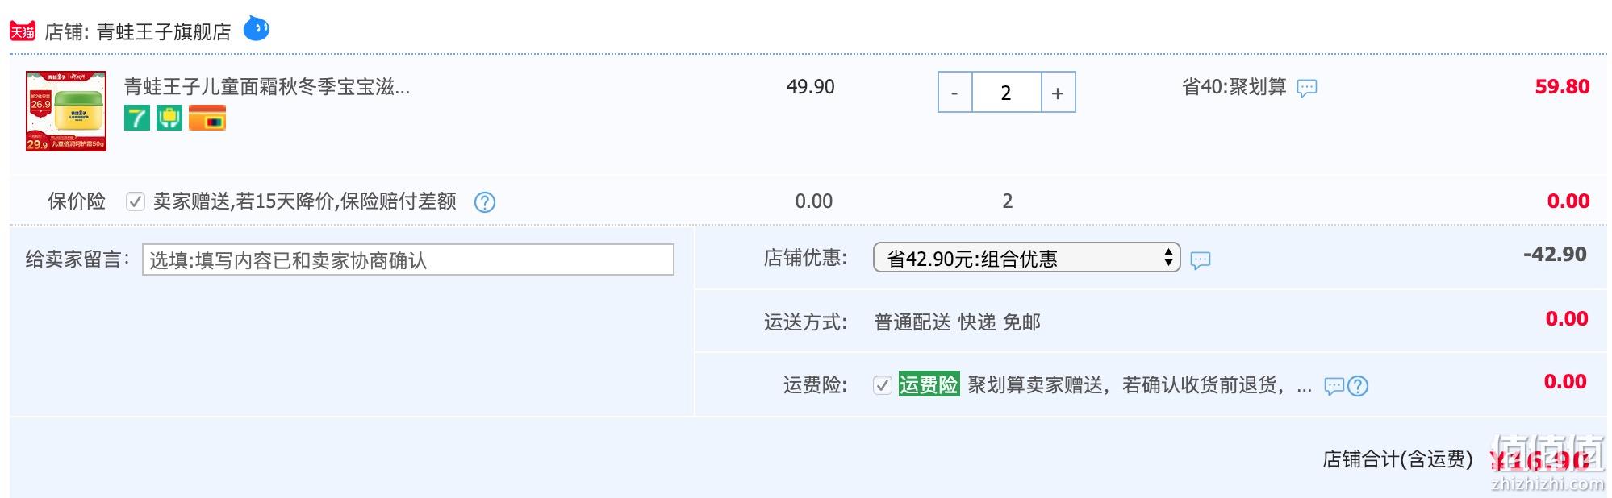Image resolution: width=1612 pixels, height=498 pixels.
Task: Click chat bubble icon in 运费险 row
Action: (1334, 387)
